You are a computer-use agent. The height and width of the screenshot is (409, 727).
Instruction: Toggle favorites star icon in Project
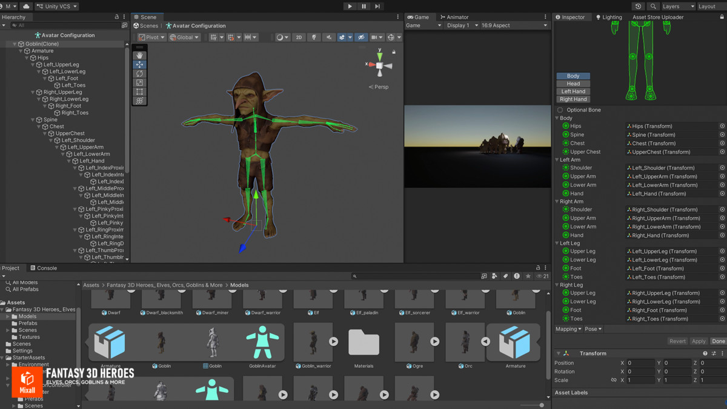pos(528,276)
